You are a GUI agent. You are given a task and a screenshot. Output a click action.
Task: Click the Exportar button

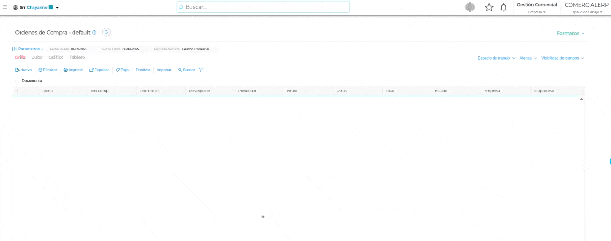99,70
